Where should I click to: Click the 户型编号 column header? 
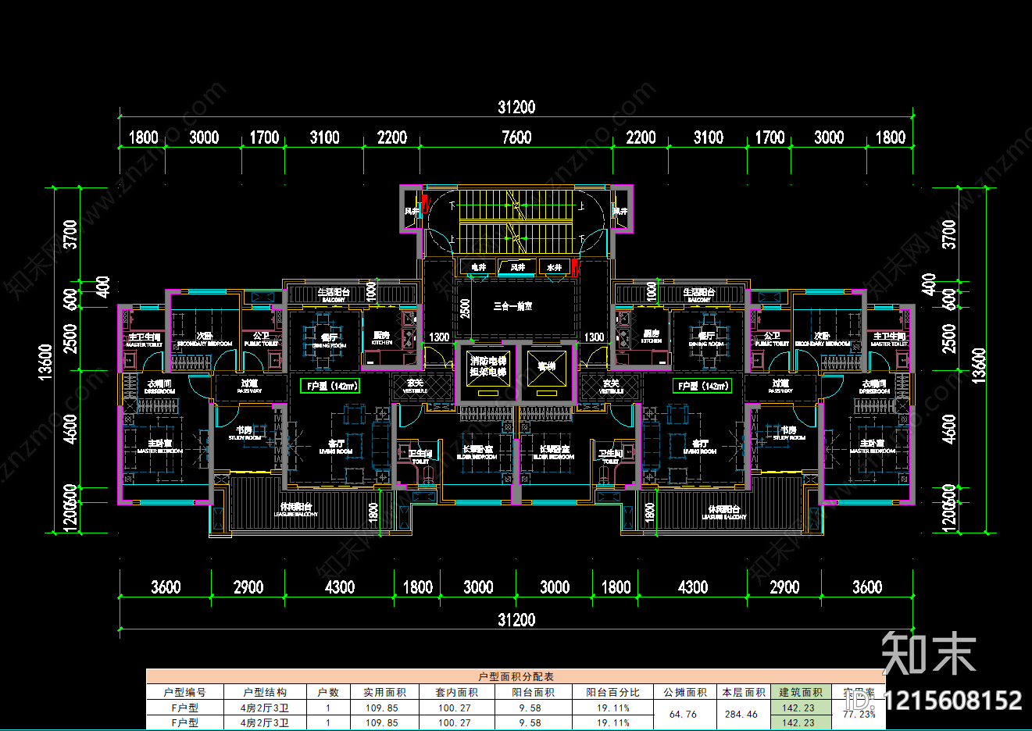coord(185,692)
